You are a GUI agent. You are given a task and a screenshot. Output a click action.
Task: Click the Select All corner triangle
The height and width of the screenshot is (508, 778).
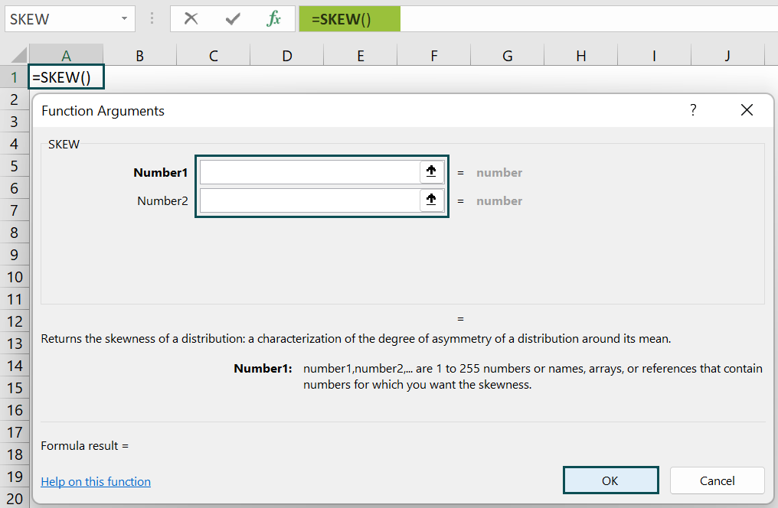[x=18, y=54]
